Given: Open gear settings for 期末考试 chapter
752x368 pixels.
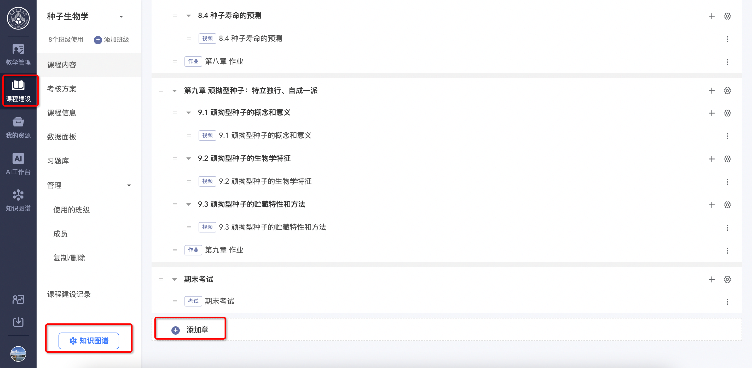Looking at the screenshot, I should [727, 279].
